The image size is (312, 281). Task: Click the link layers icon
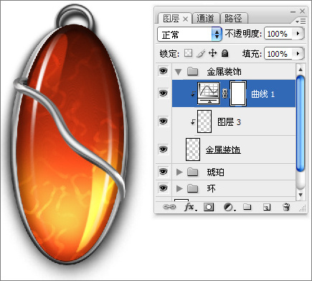pyautogui.click(x=169, y=207)
